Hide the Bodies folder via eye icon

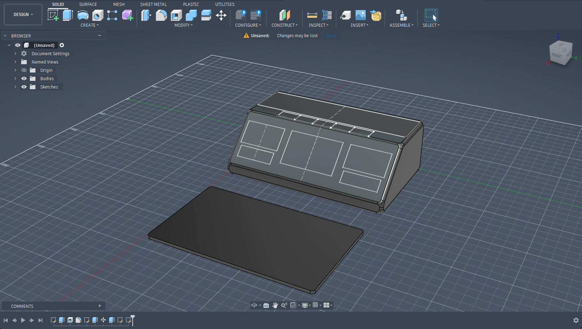(x=24, y=78)
